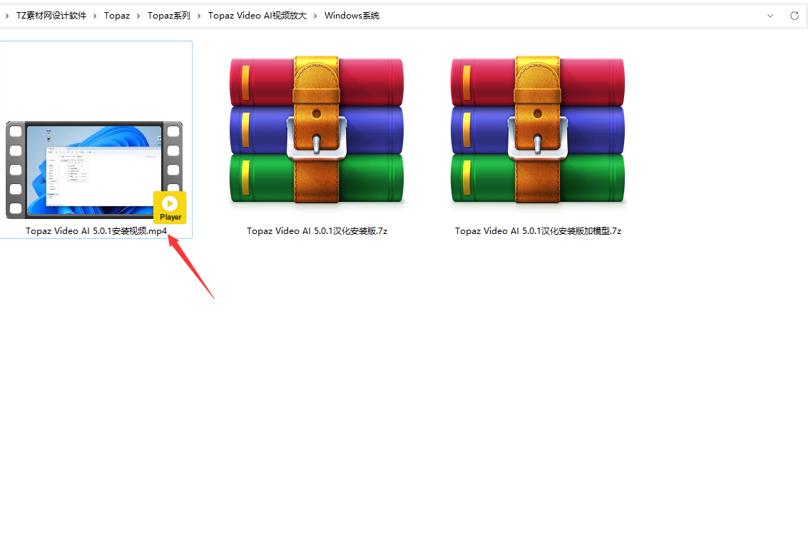Image resolution: width=811 pixels, height=555 pixels.
Task: Select the 汉化安装版.7z archive icon
Action: click(317, 129)
